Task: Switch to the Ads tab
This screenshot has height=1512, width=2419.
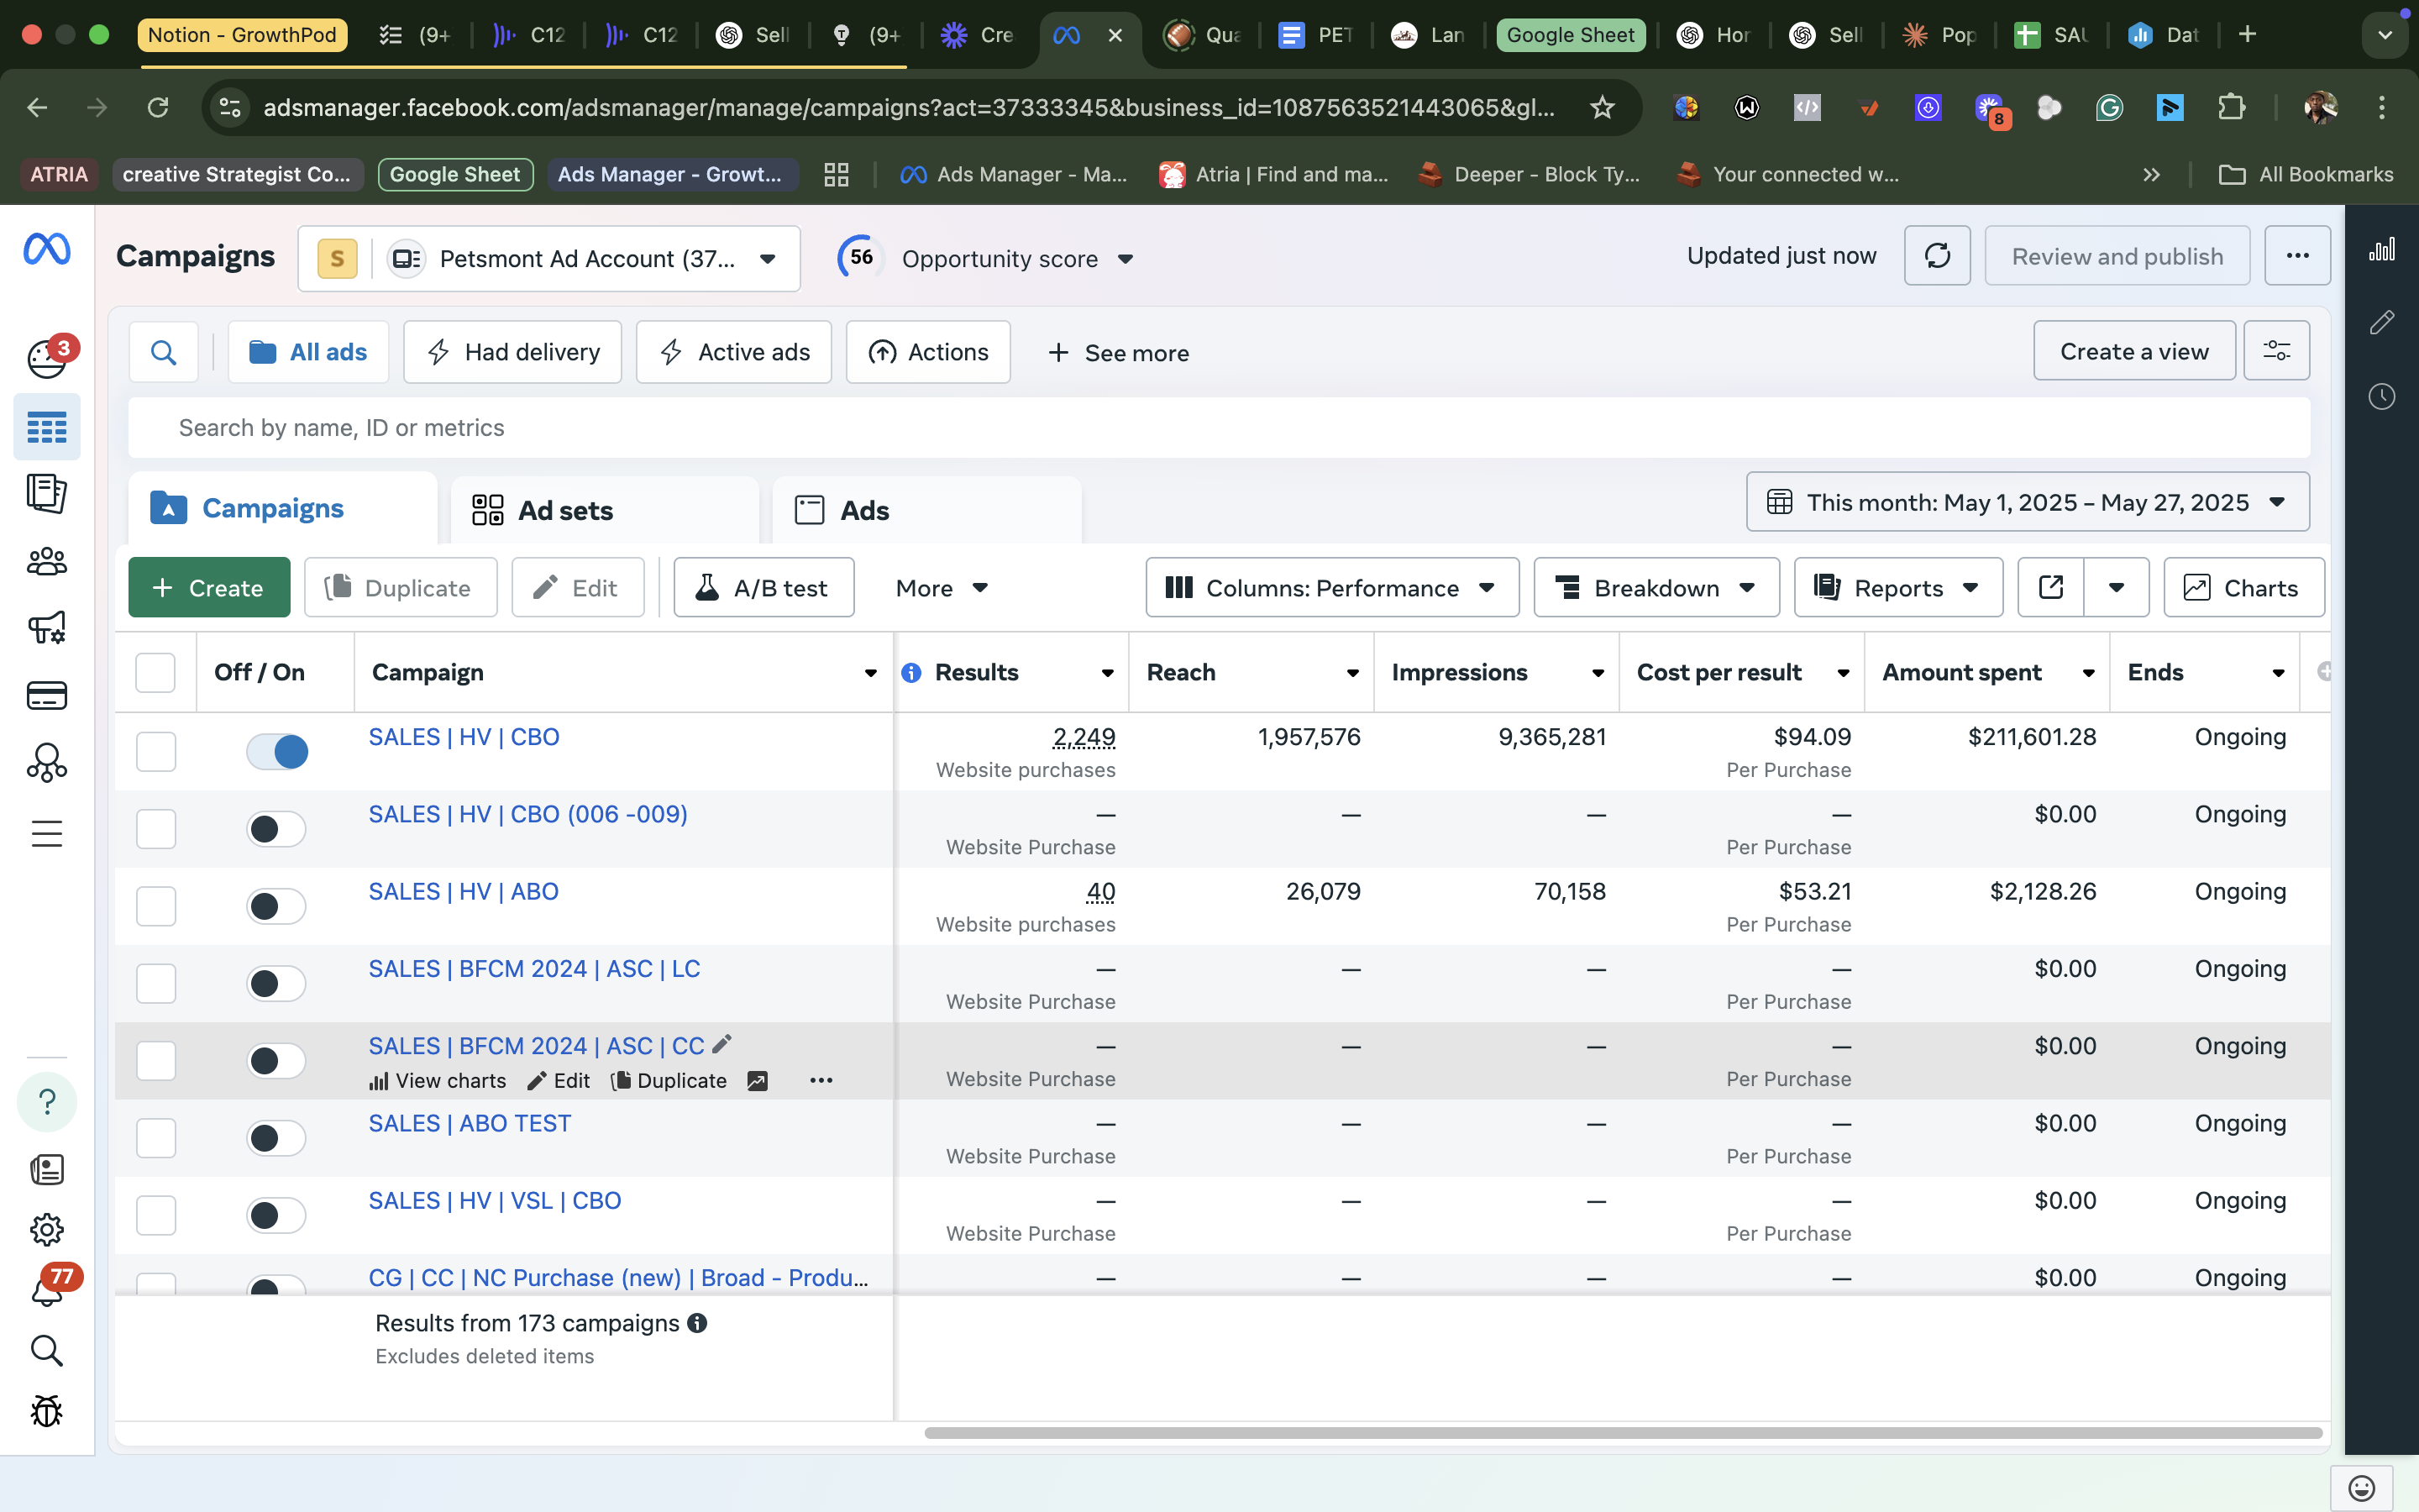Action: tap(927, 510)
